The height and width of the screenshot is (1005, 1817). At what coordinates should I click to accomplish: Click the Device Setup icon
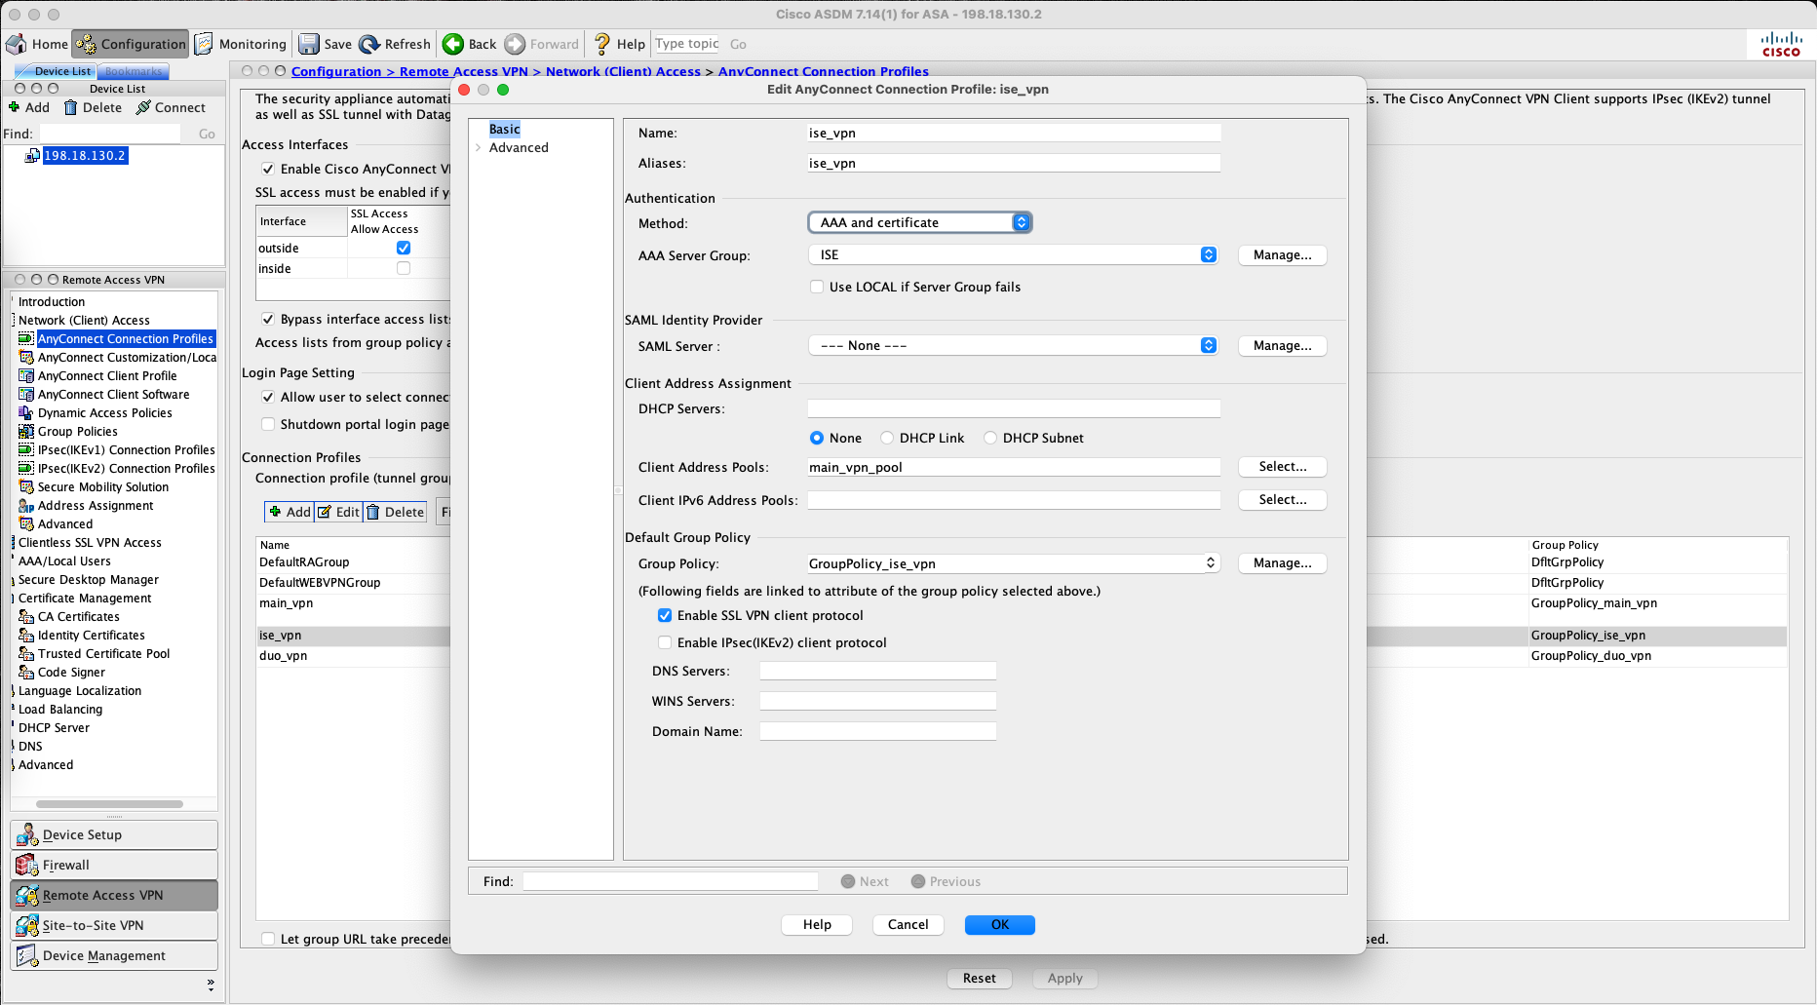click(x=27, y=834)
